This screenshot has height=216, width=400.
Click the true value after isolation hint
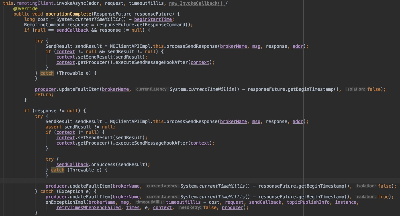click(x=383, y=197)
